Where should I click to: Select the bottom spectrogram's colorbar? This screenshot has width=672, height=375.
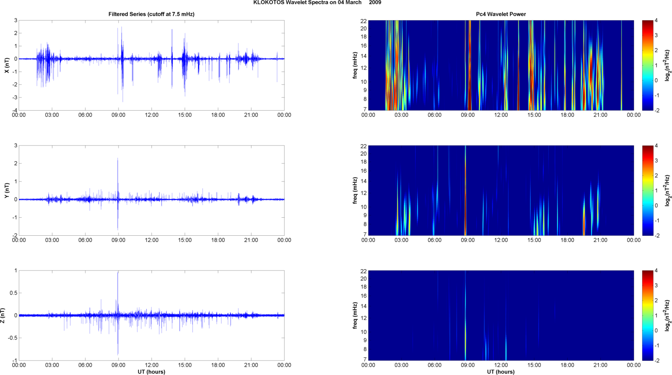(x=647, y=316)
